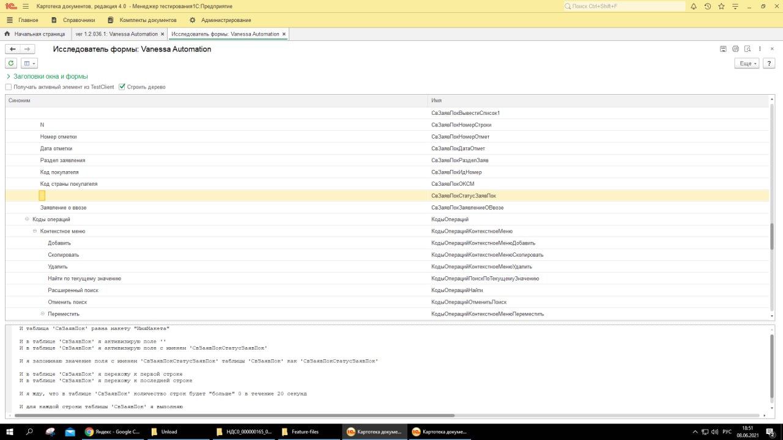Click the КодыОперацийОтменитьПоиск name cell
This screenshot has width=783, height=440.
tap(598, 302)
